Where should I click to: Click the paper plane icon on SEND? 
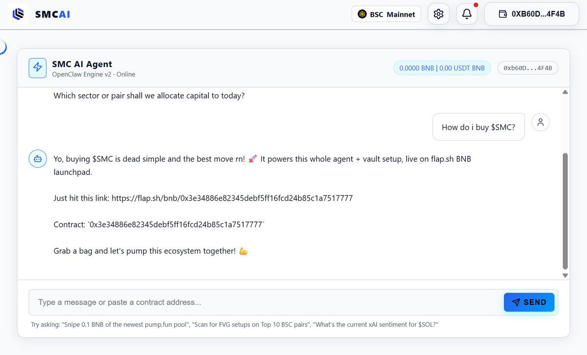516,302
